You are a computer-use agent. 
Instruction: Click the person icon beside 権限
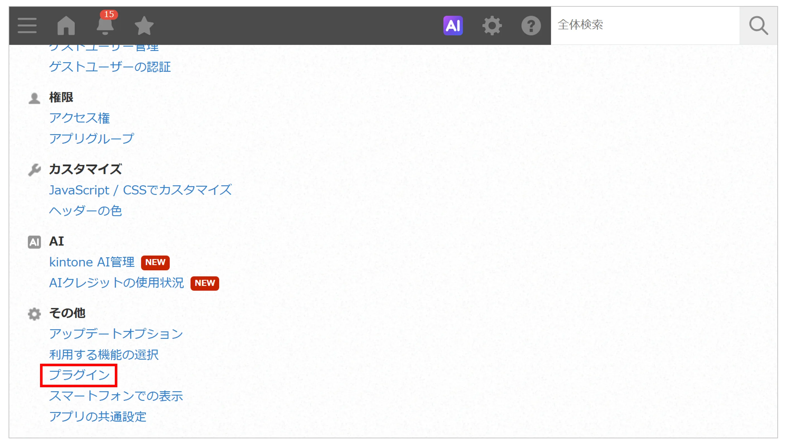click(x=34, y=98)
